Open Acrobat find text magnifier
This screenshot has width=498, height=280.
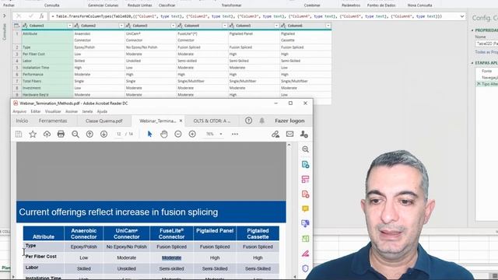(x=75, y=135)
